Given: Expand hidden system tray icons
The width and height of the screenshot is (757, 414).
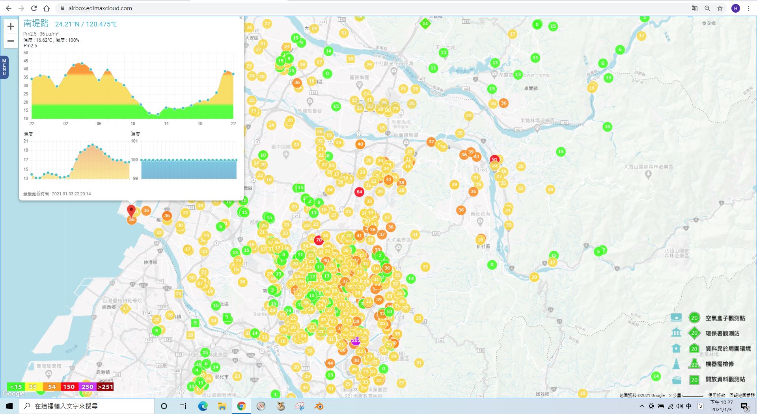Looking at the screenshot, I should [642, 406].
